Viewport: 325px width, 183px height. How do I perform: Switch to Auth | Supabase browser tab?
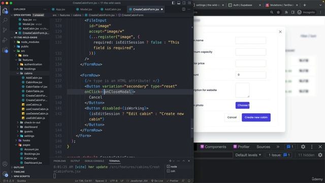point(243,5)
